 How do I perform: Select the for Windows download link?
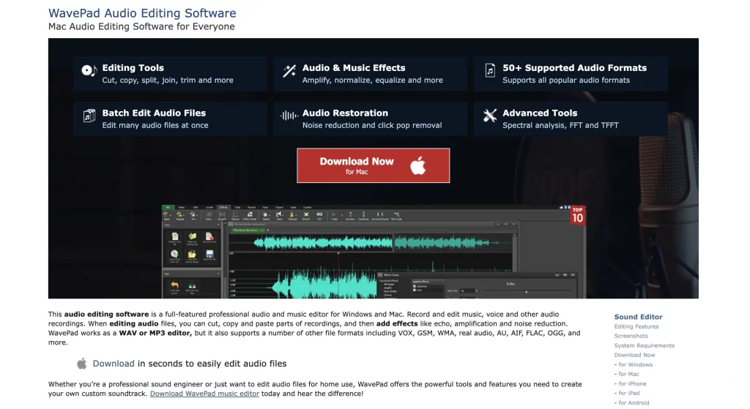635,364
